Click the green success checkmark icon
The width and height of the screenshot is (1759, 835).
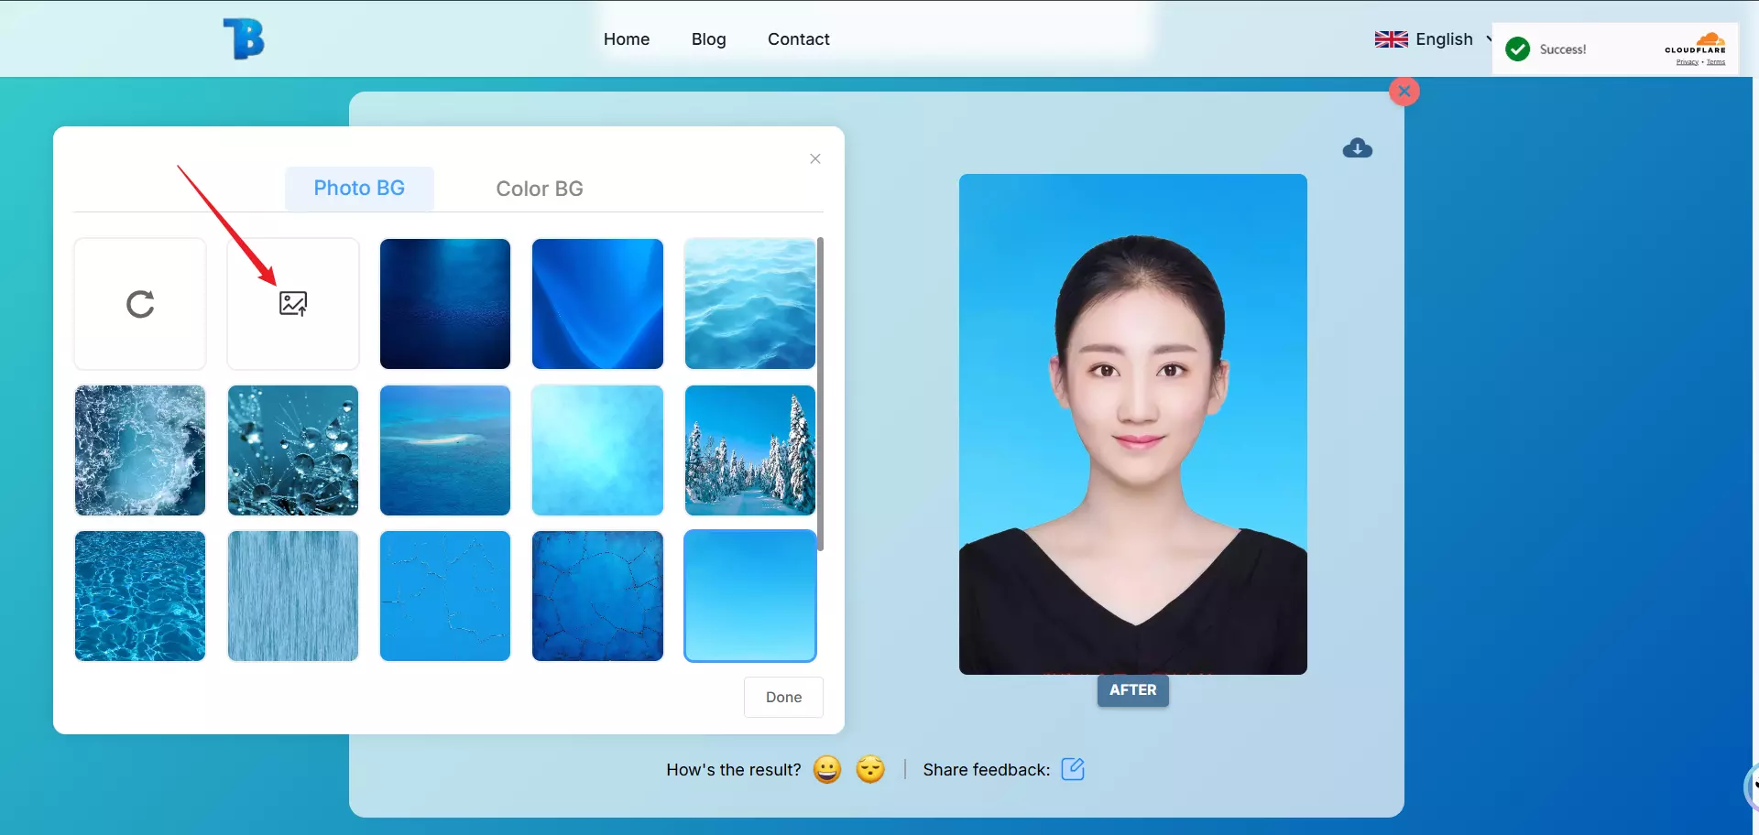point(1518,49)
